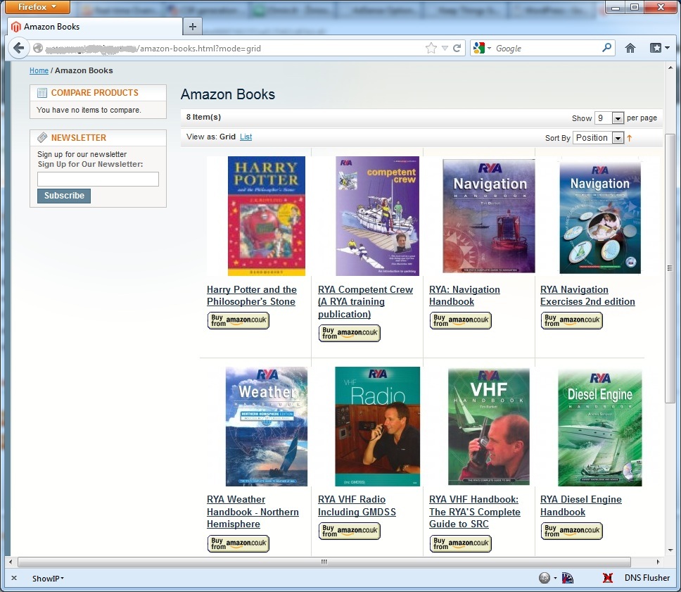
Task: Select the Amazon Books browser tab
Action: pos(95,27)
